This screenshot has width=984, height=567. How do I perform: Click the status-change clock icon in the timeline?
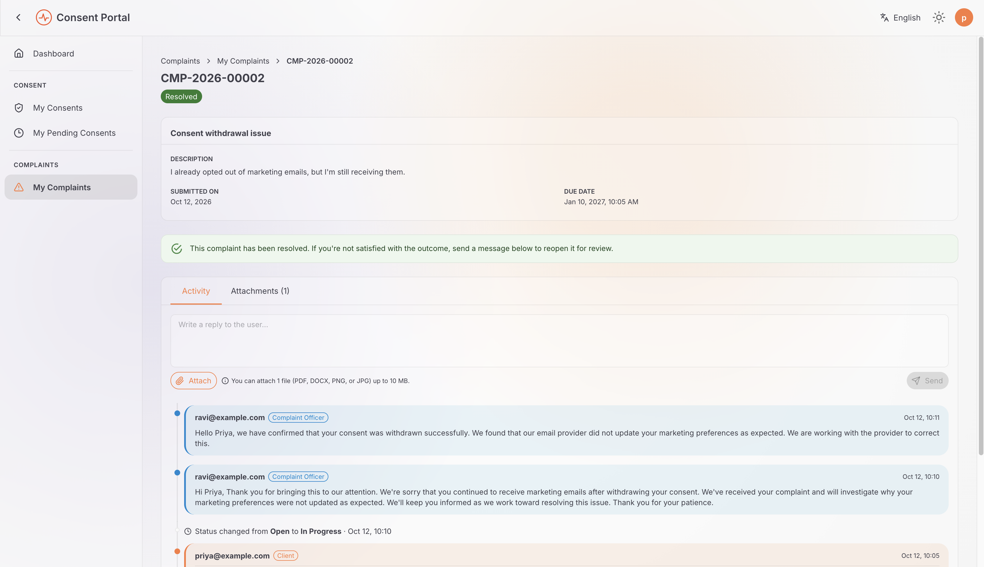pos(188,531)
